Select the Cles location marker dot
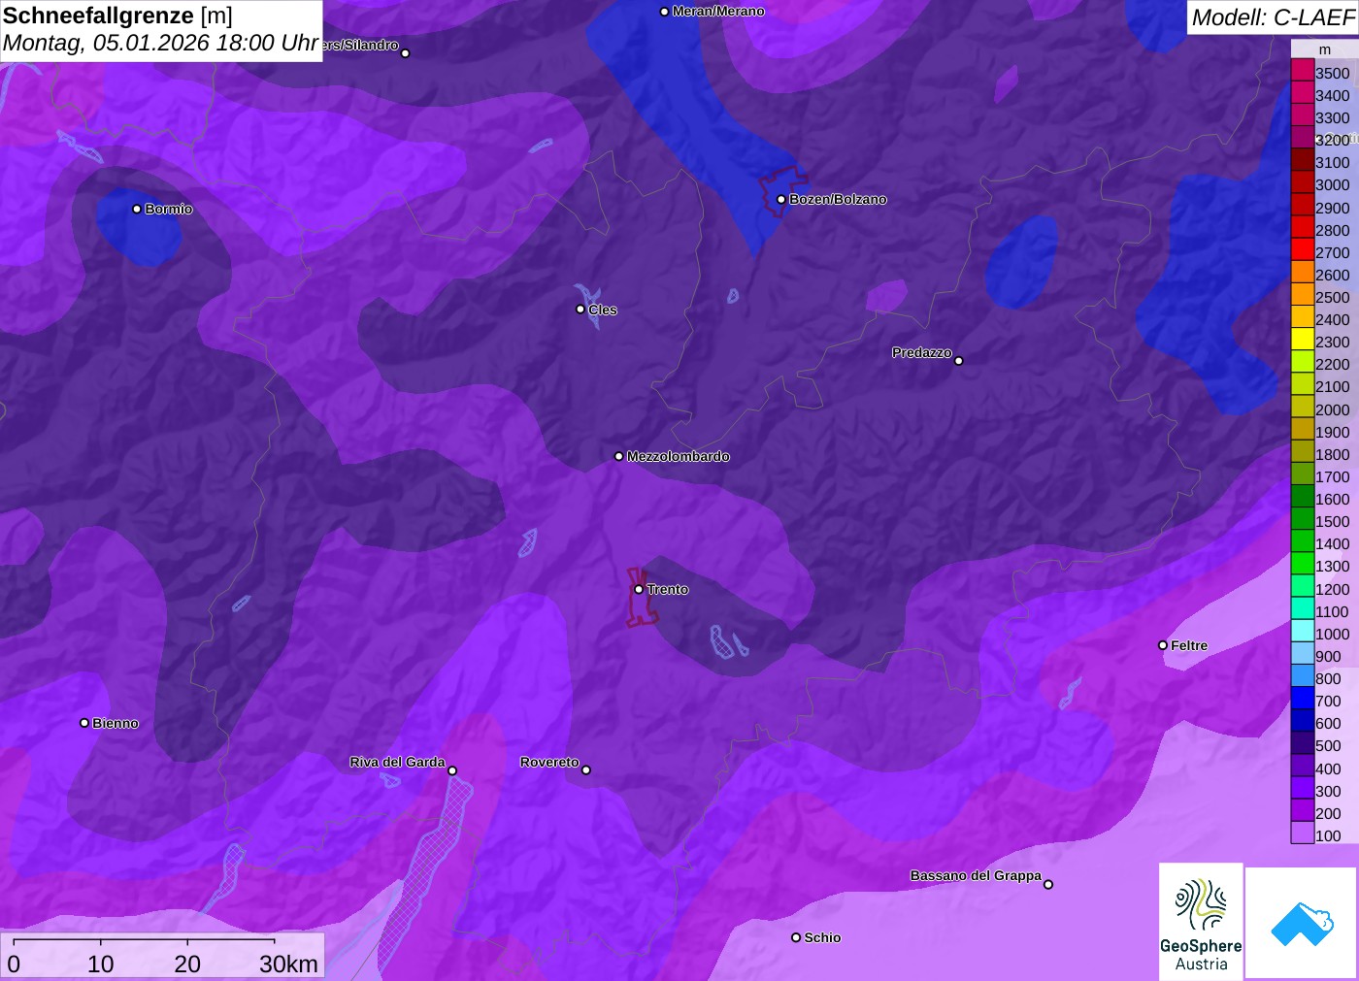1359x981 pixels. pyautogui.click(x=580, y=310)
